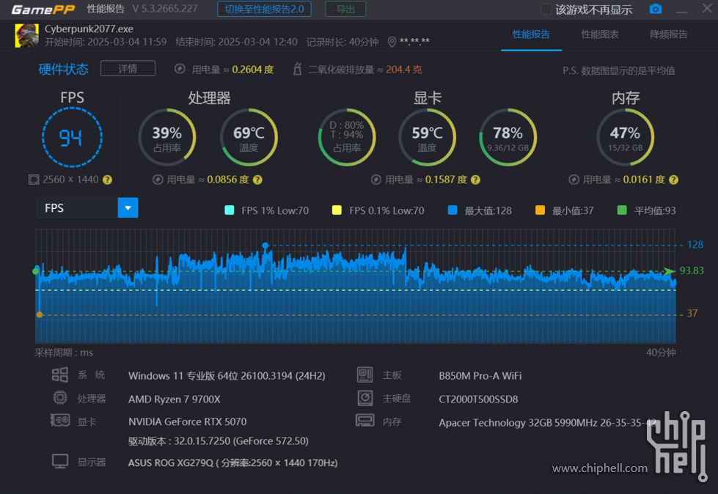Click the GamePP logo
The image size is (718, 494).
pyautogui.click(x=43, y=9)
